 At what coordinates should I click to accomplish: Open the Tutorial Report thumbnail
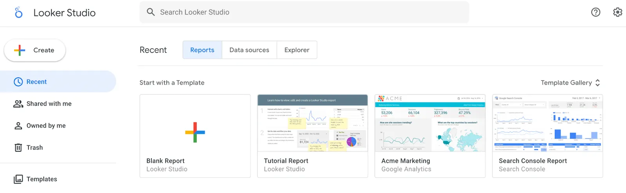coord(313,123)
